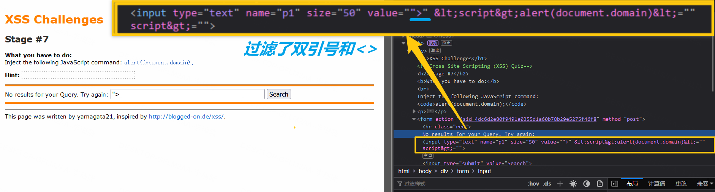Toggle light color scheme simulation sun icon
This screenshot has width=715, height=192.
pos(573,184)
